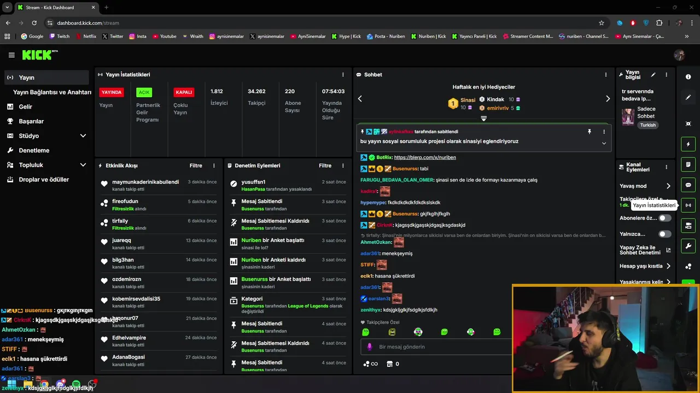Click the capture frame icon in right sidebar

tap(689, 124)
